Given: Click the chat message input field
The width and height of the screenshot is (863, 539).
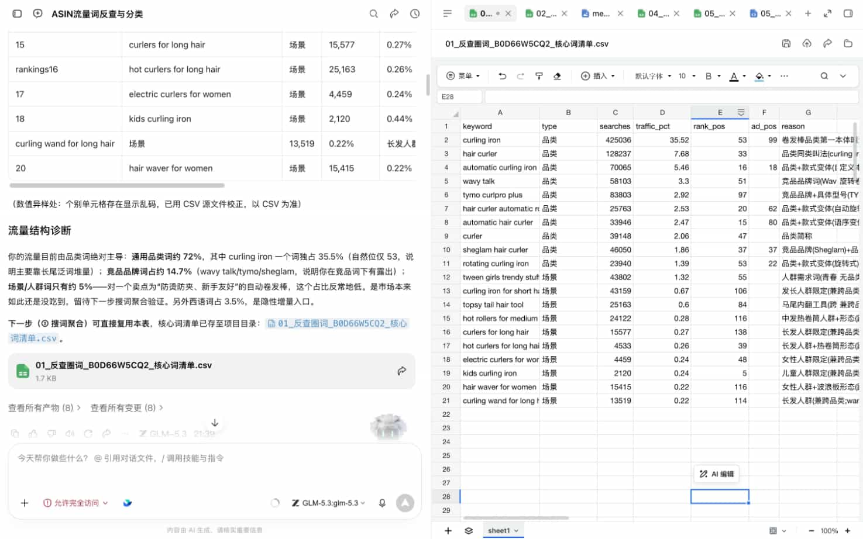Looking at the screenshot, I should 214,458.
